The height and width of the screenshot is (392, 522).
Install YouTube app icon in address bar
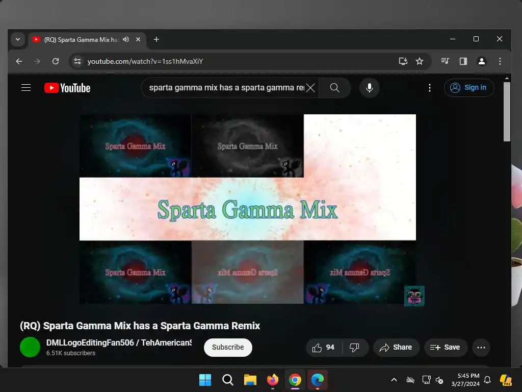click(x=403, y=61)
